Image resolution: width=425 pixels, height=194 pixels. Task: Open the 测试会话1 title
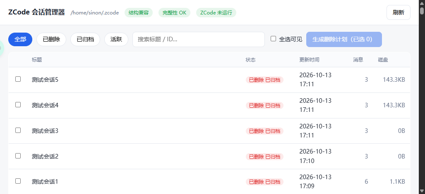[x=45, y=182]
